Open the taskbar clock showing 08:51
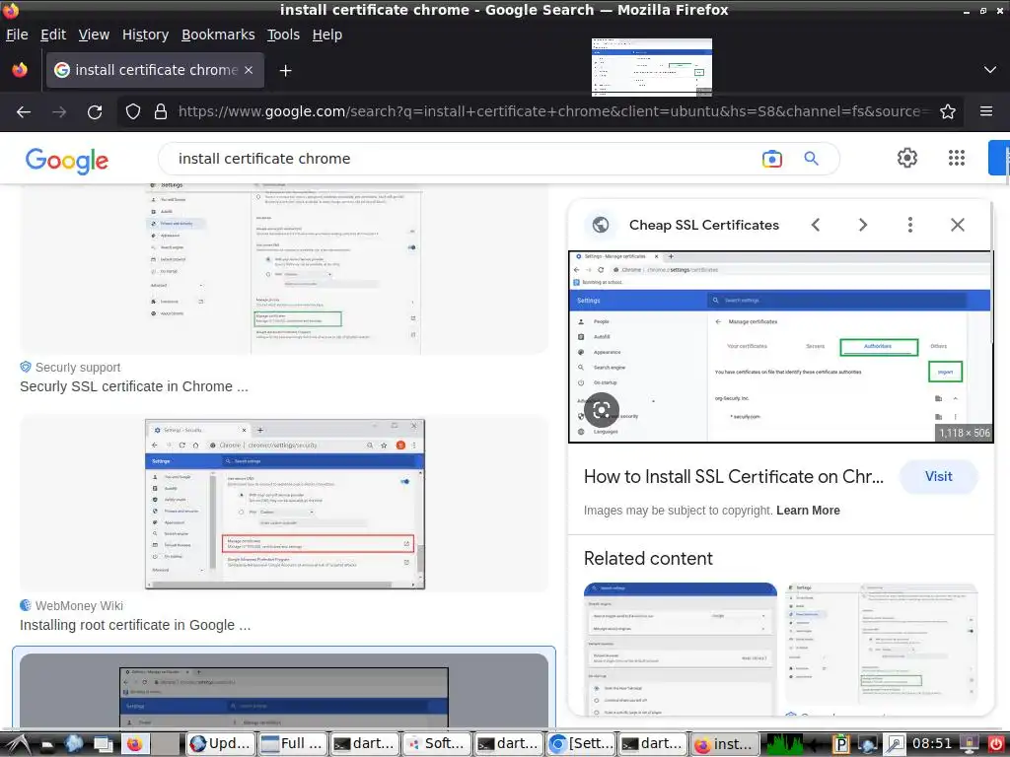 [x=932, y=744]
